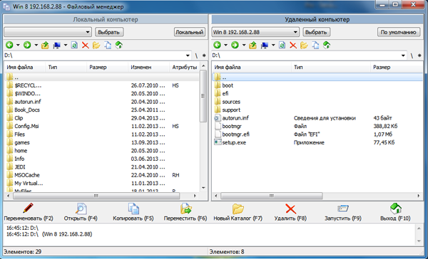Go up one folder in remote pane
Viewport: 428px width, 259px height.
pos(253,46)
